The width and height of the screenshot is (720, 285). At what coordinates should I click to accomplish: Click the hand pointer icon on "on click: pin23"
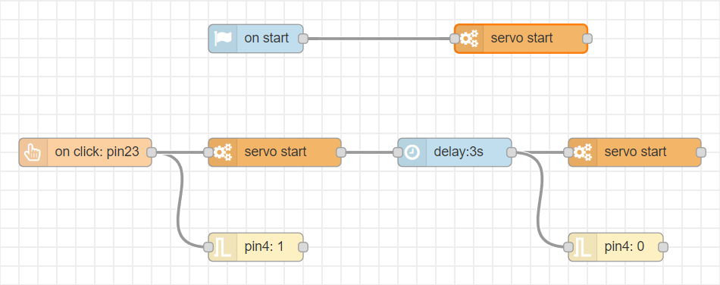33,152
